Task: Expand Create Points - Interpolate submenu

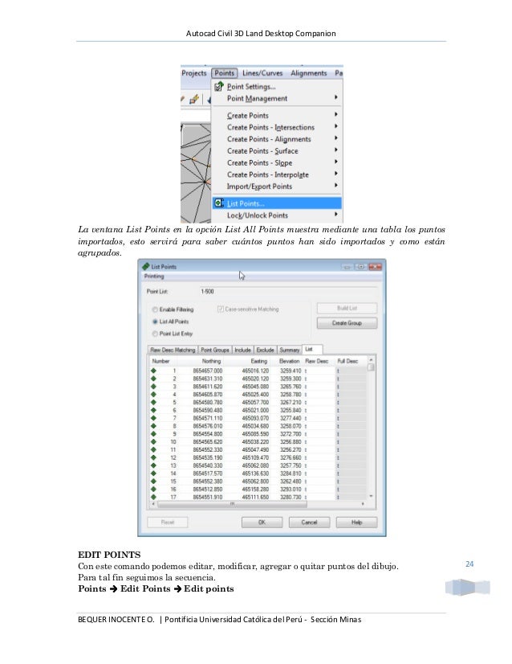Action: click(x=277, y=174)
